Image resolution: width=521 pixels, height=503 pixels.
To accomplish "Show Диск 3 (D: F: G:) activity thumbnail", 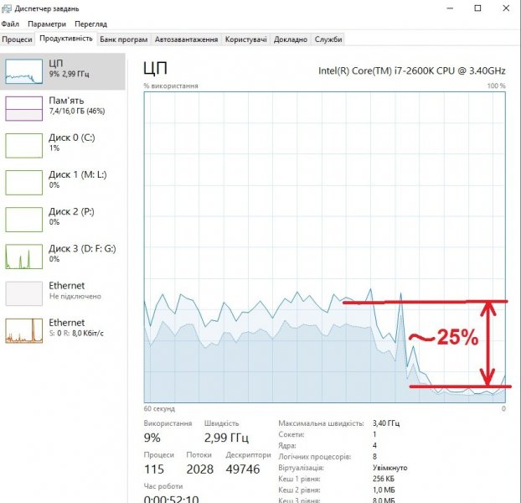I will click(x=23, y=256).
